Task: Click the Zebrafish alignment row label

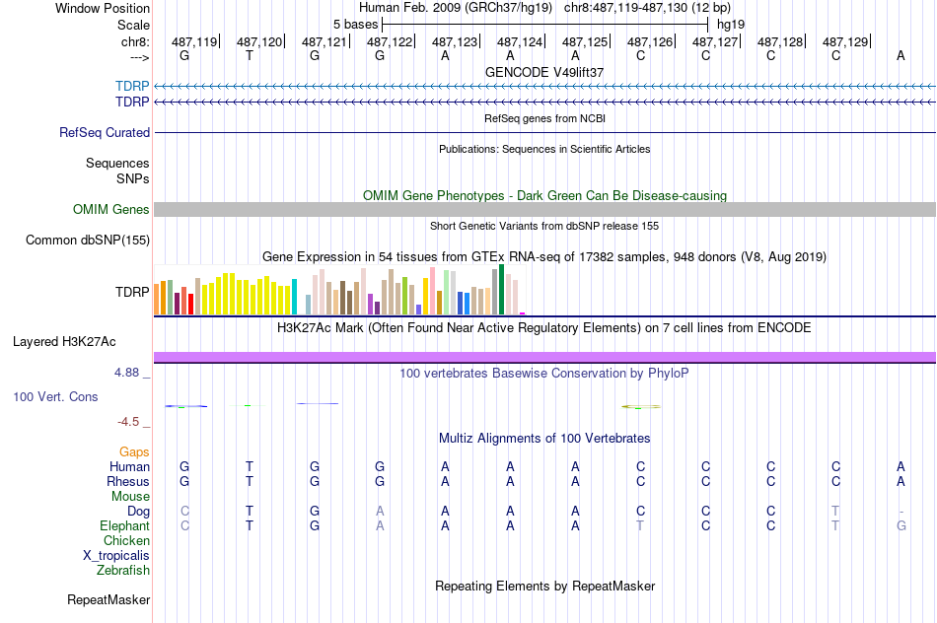Action: 122,571
